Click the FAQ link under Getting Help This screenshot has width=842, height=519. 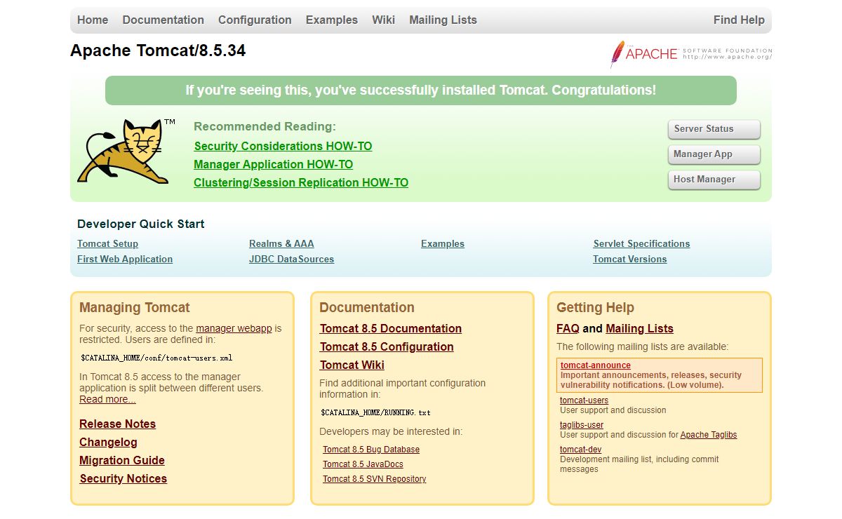click(568, 328)
